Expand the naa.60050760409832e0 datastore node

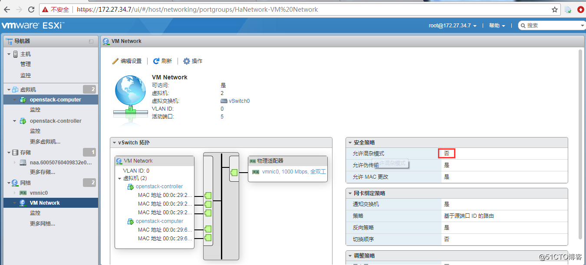point(15,163)
